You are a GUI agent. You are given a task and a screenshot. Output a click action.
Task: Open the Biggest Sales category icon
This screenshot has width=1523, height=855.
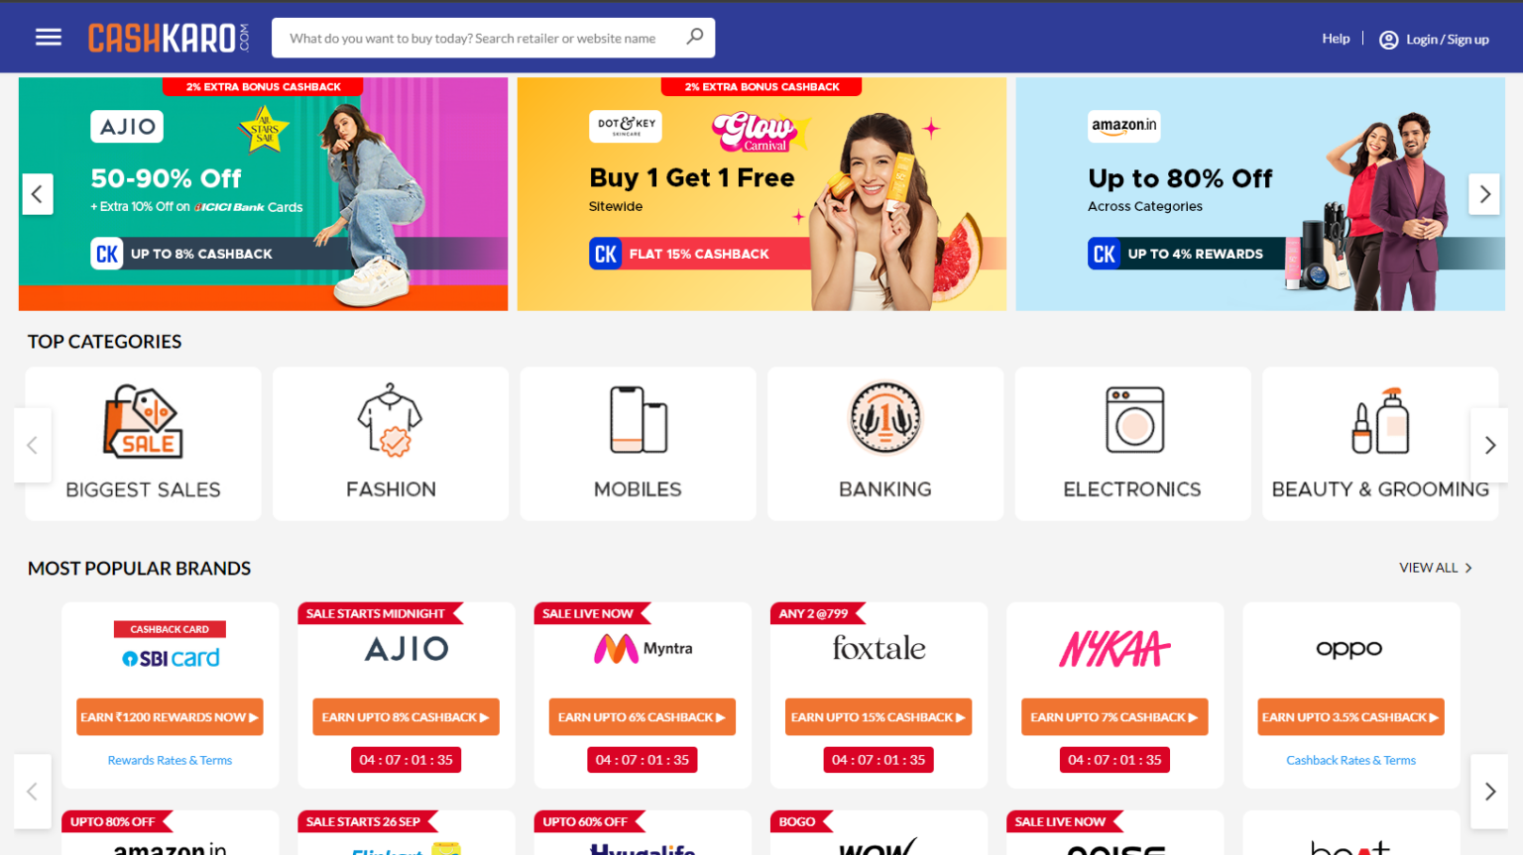coord(143,421)
